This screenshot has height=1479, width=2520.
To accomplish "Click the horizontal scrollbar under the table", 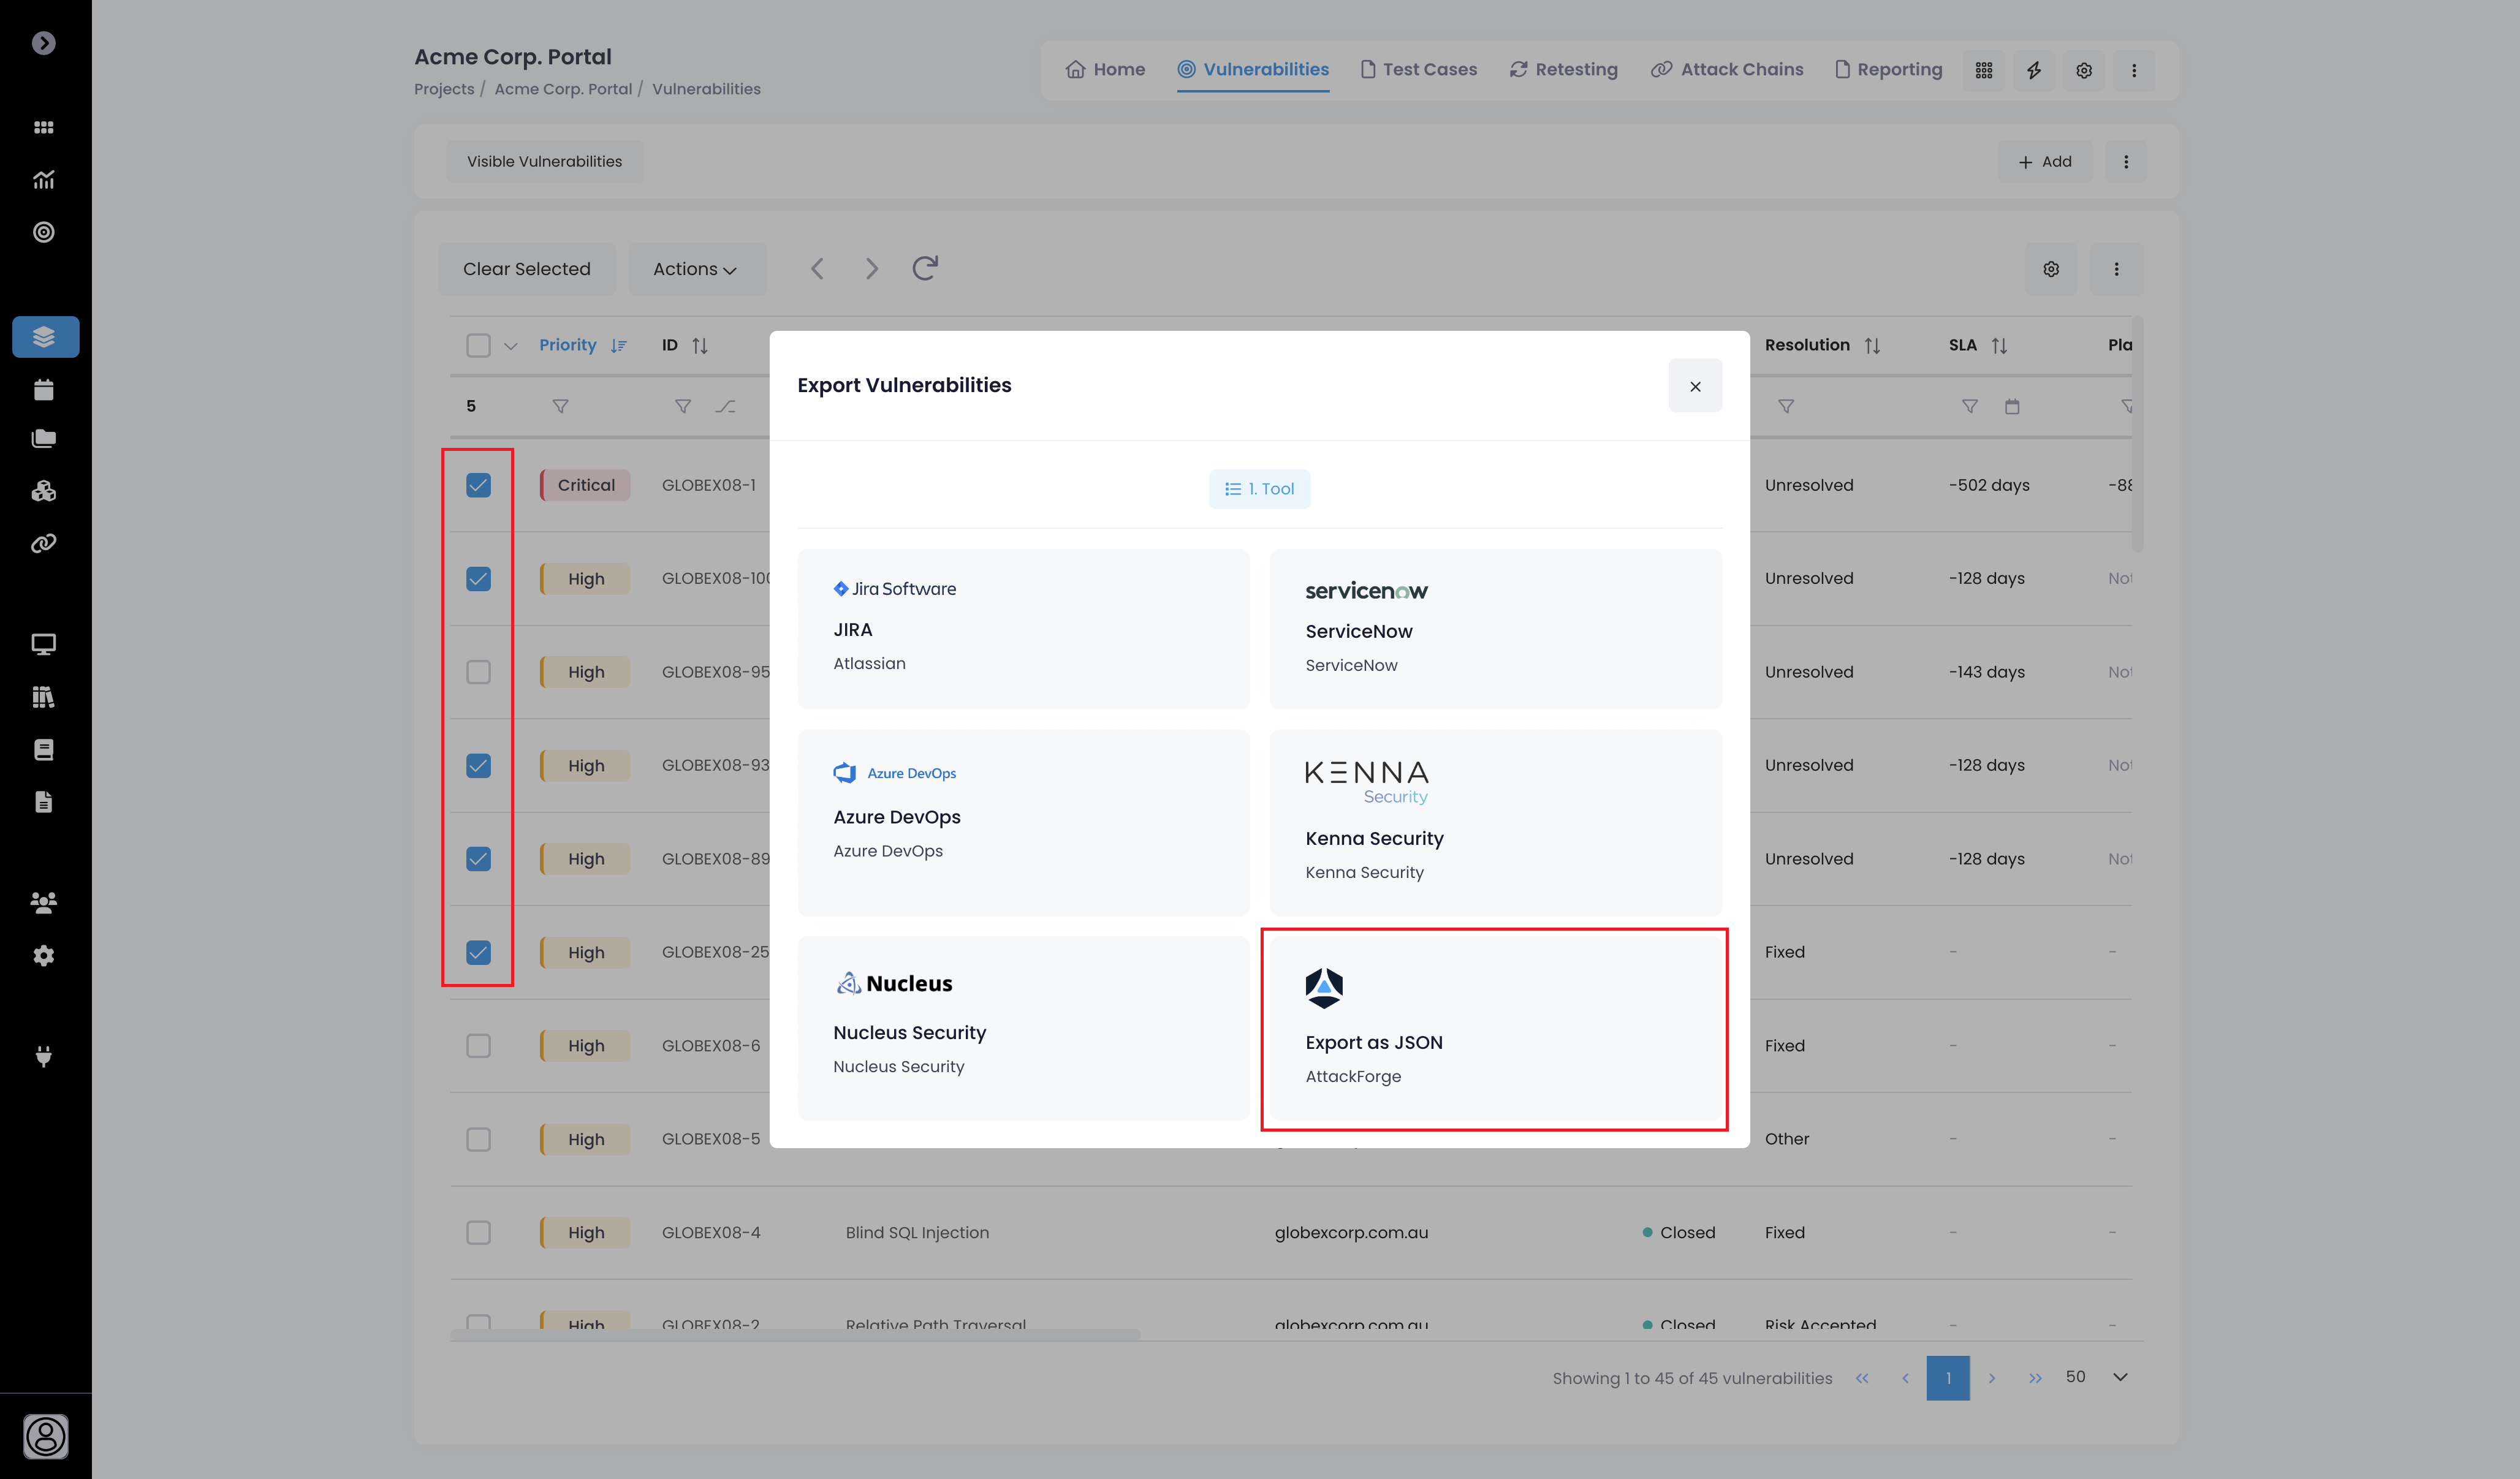I will [795, 1335].
